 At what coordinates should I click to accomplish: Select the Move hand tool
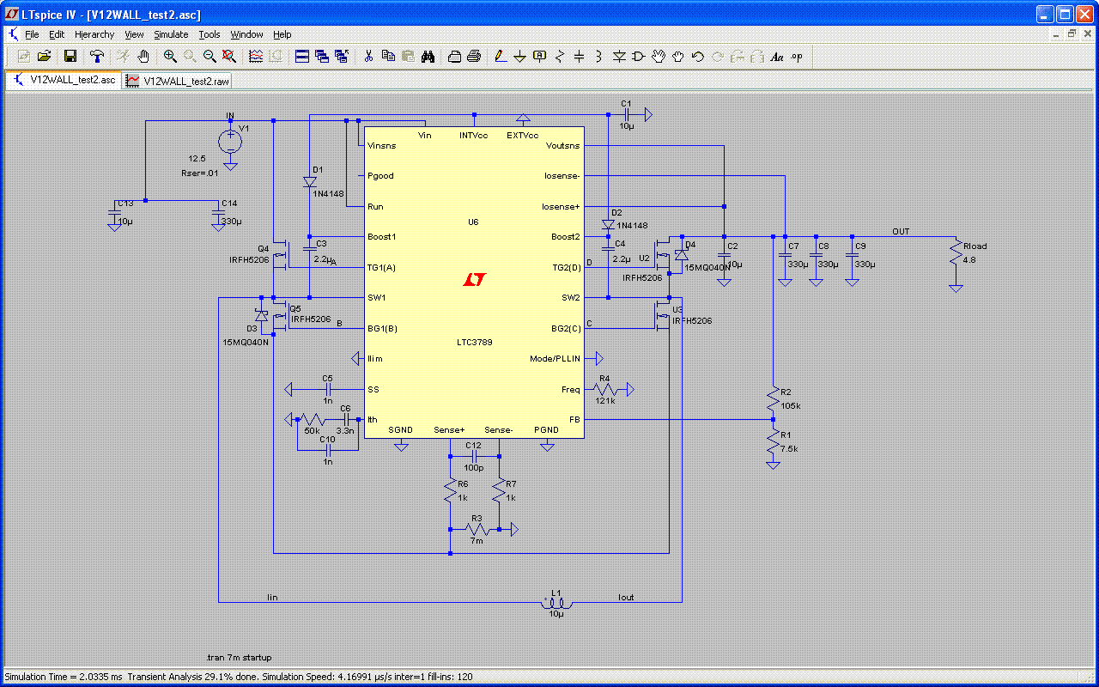[x=659, y=57]
